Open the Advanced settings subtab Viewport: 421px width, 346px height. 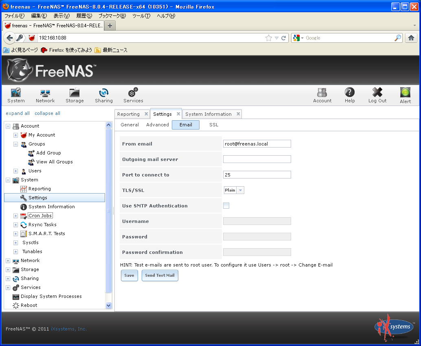(158, 125)
